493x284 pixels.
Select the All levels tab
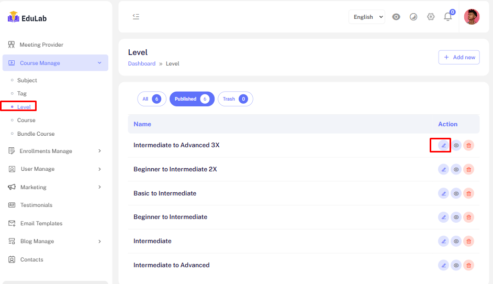tap(151, 99)
